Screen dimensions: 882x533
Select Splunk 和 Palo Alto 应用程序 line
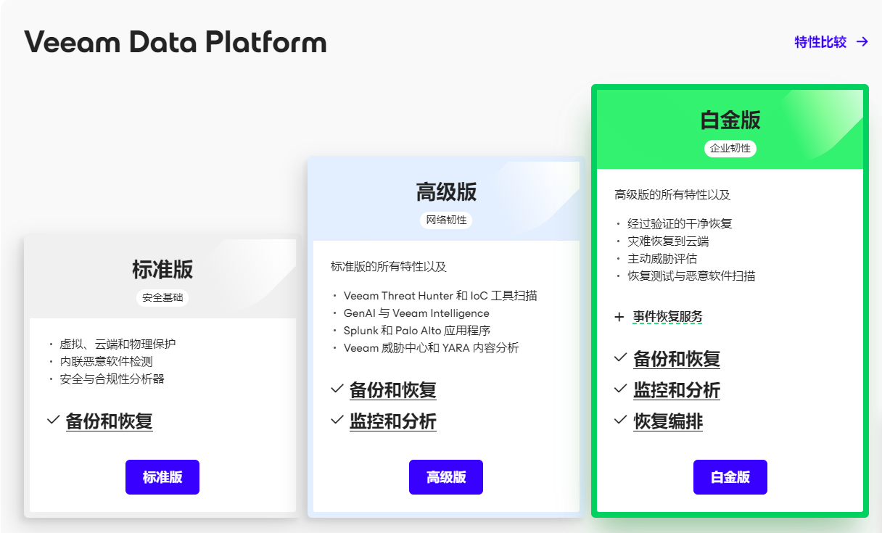(417, 331)
